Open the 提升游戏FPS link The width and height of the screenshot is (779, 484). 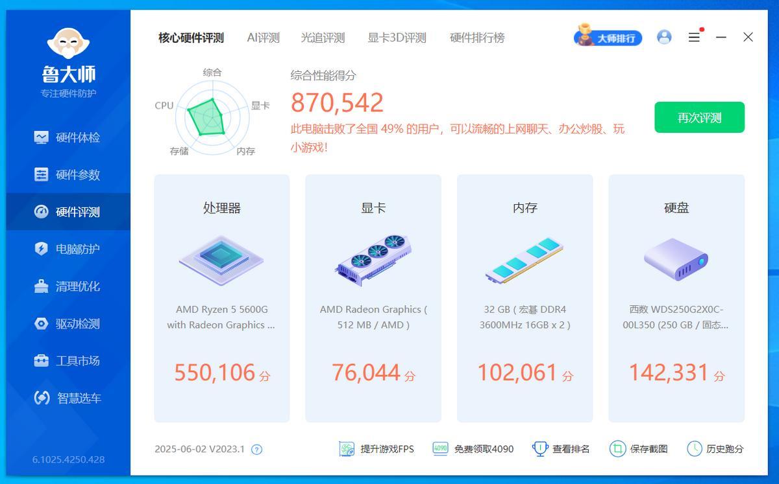coord(387,449)
